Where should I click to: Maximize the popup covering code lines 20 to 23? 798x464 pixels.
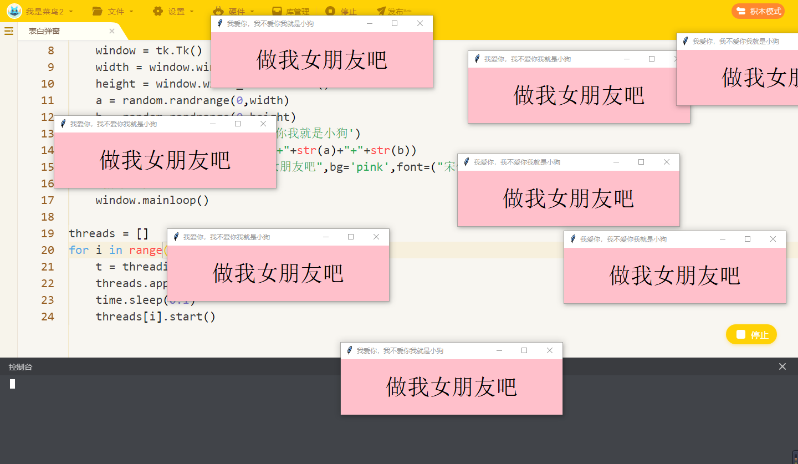(351, 237)
